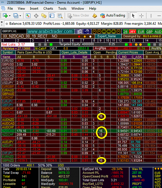Image resolution: width=162 pixels, height=188 pixels.
Task: Toggle the AutoTrading button
Action: pyautogui.click(x=112, y=15)
